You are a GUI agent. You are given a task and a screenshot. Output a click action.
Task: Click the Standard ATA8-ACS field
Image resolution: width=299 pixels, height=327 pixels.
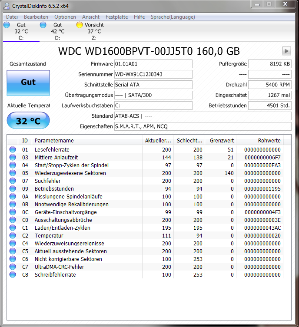click(x=203, y=116)
